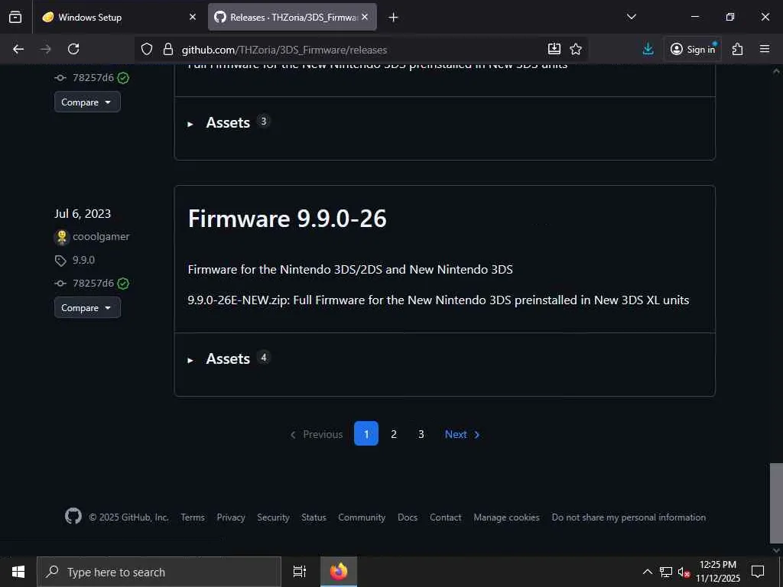Screen dimensions: 783x587
Task: Open Firefox View tabs list icon
Action: pyautogui.click(x=15, y=17)
